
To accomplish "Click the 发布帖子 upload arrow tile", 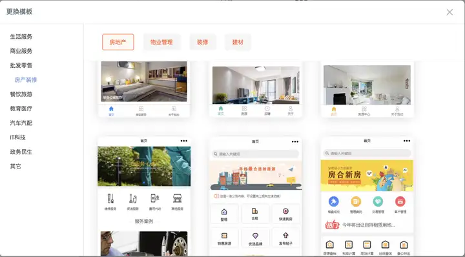I will 285,238.
